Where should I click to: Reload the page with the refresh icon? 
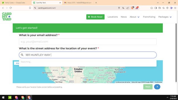11,8
